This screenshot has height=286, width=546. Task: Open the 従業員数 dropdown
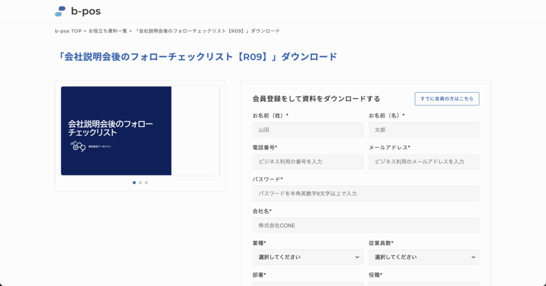pyautogui.click(x=424, y=257)
